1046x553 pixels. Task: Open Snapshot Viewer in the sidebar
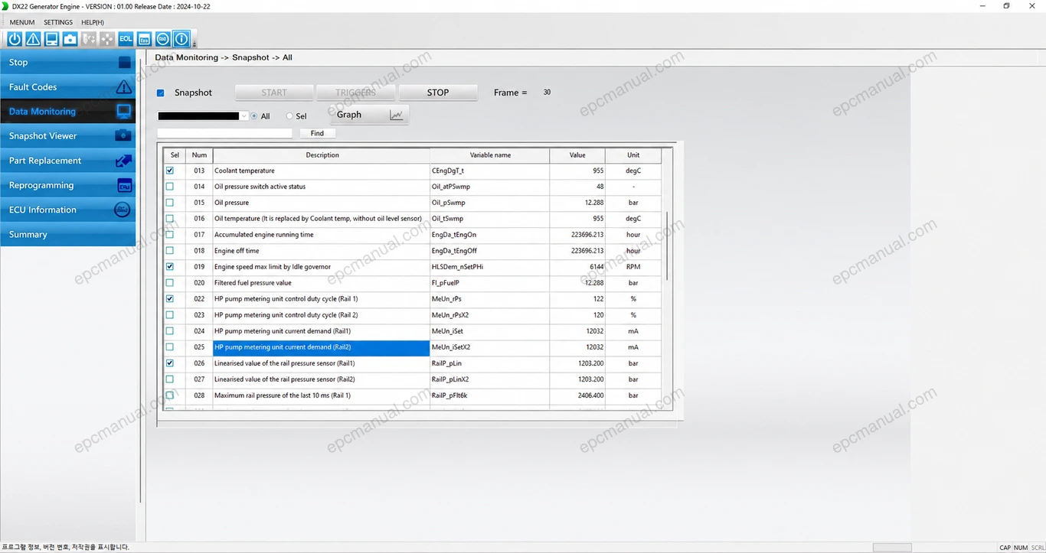coord(68,136)
